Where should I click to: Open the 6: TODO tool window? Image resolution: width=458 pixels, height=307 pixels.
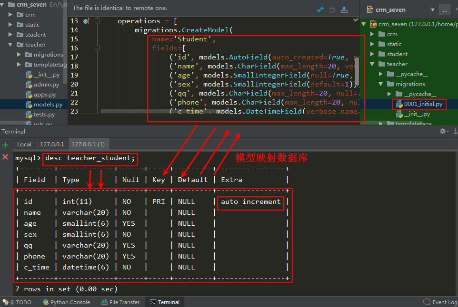(x=17, y=302)
